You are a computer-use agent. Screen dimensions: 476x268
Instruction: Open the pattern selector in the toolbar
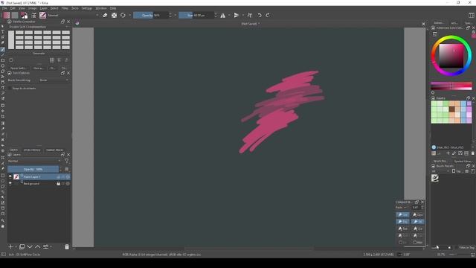pos(15,15)
